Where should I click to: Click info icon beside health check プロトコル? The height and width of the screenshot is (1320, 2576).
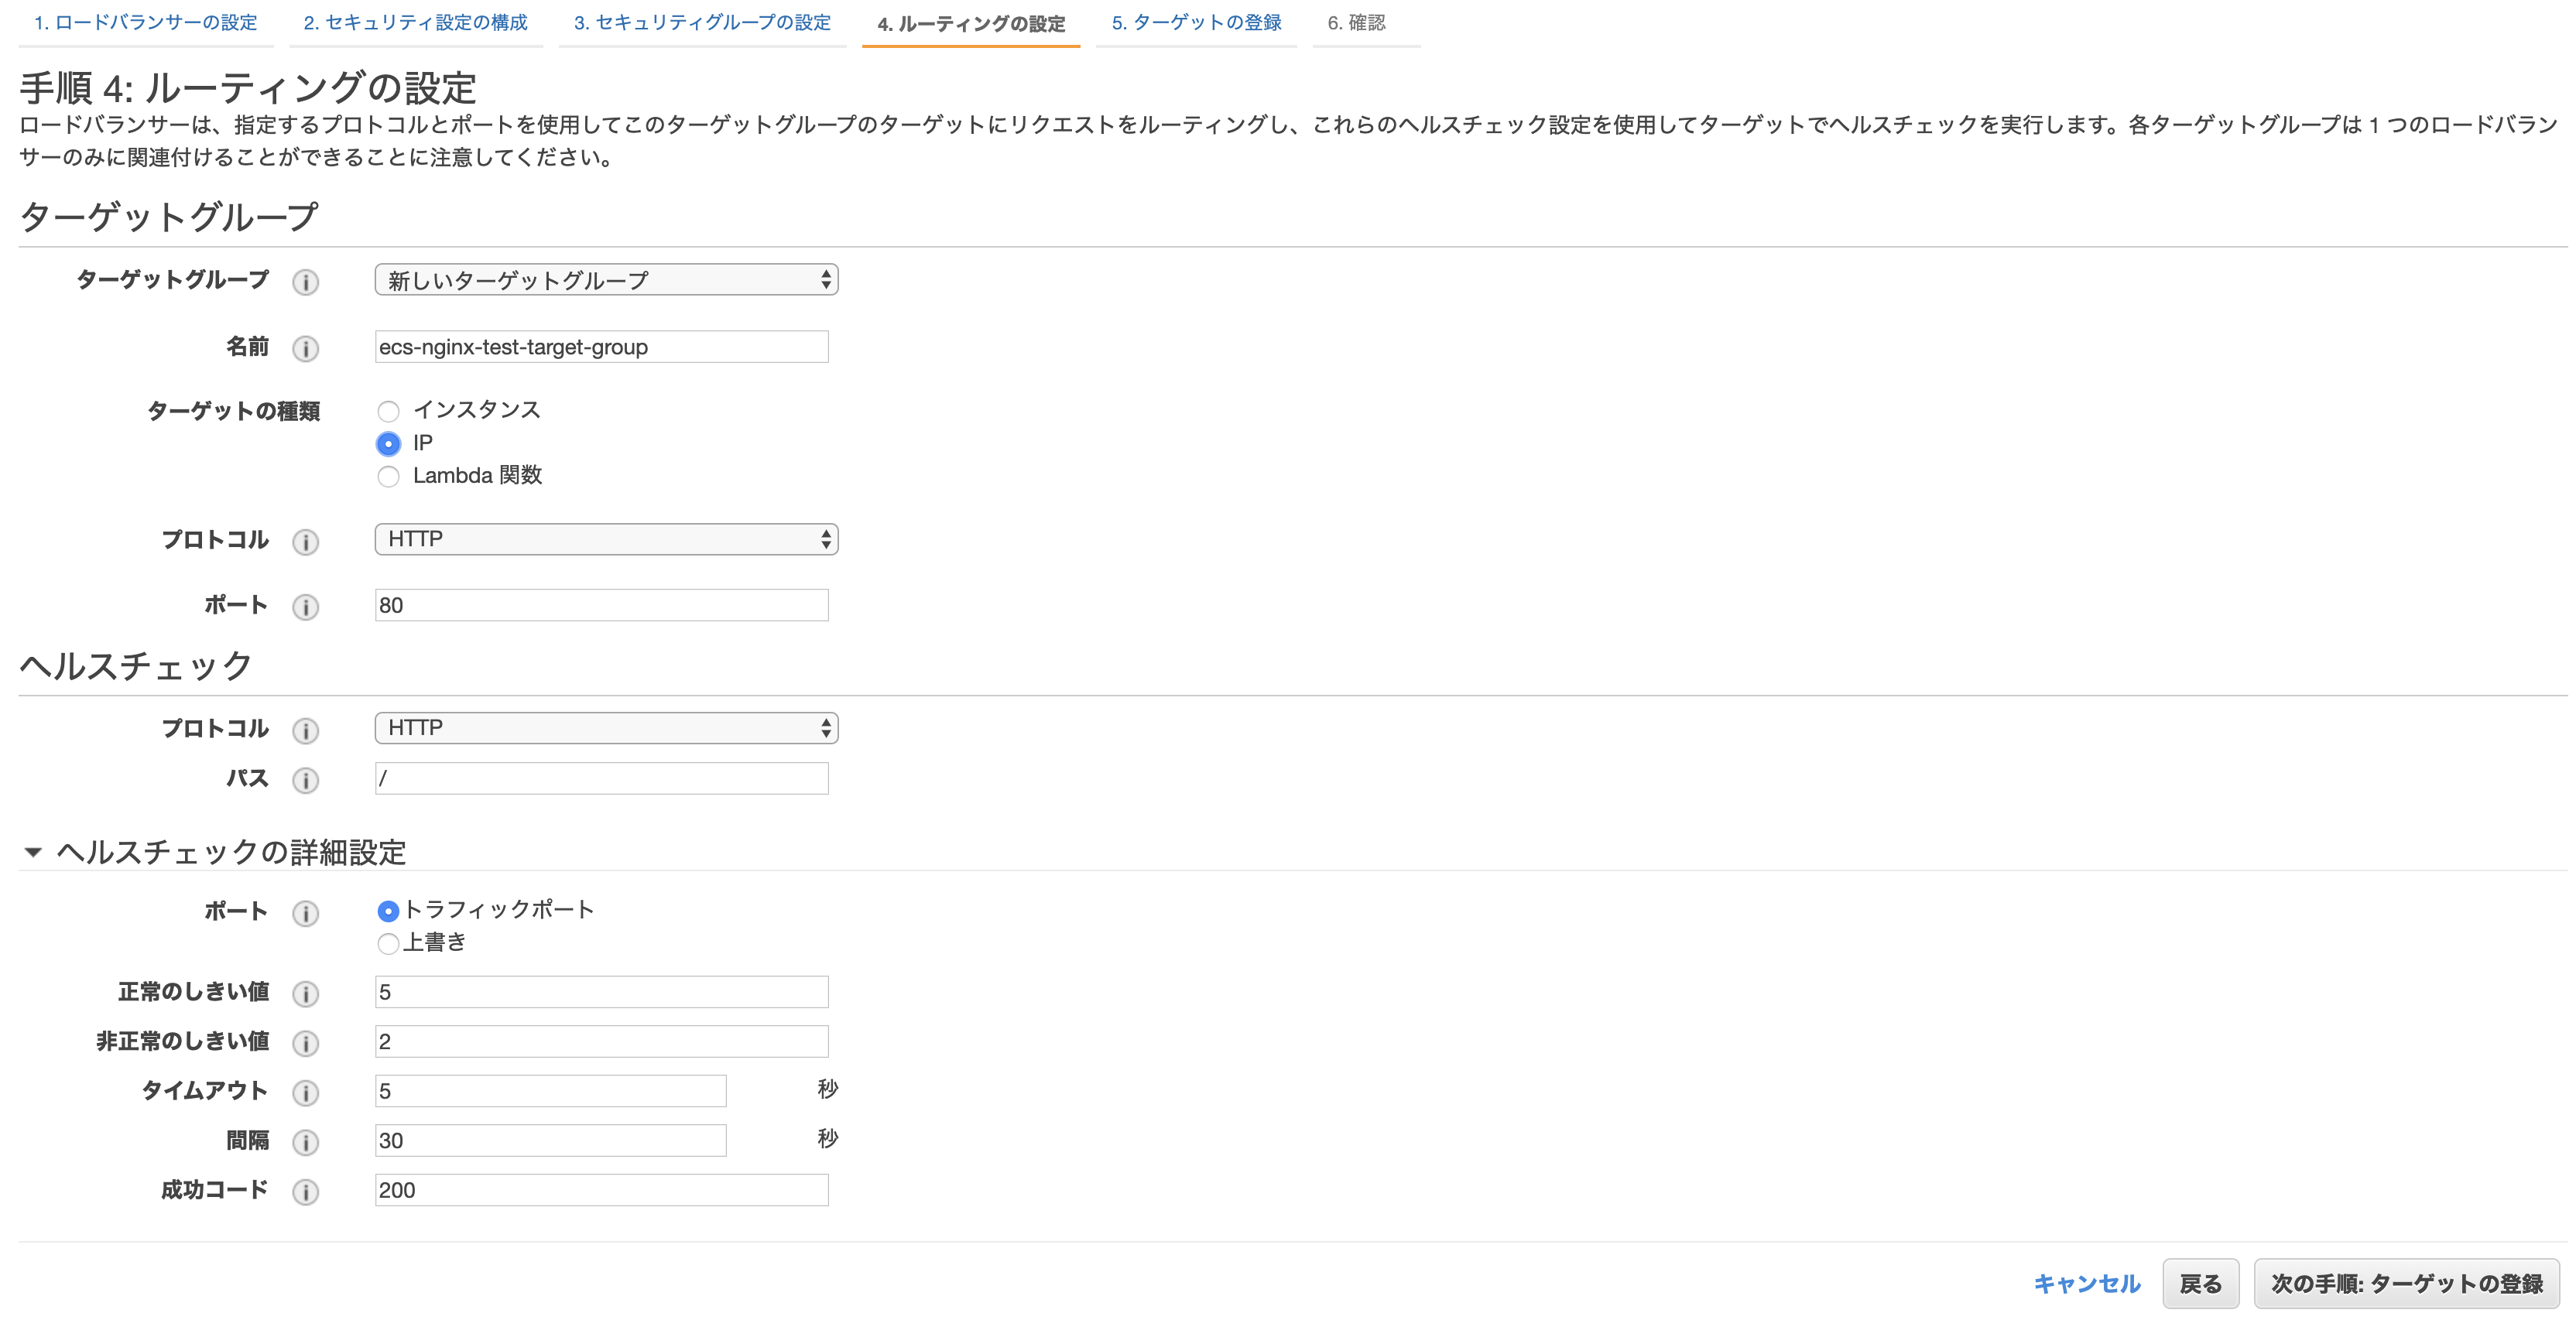305,730
